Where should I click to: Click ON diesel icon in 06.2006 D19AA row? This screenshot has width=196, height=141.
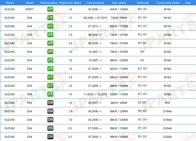tap(50, 111)
